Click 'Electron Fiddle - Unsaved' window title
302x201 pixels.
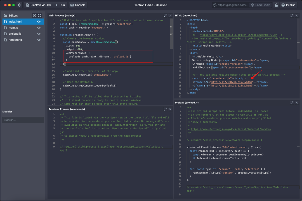[x=150, y=5]
